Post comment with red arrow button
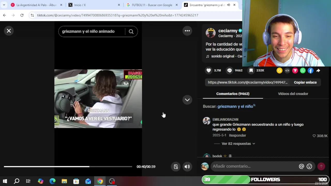 click(x=321, y=166)
